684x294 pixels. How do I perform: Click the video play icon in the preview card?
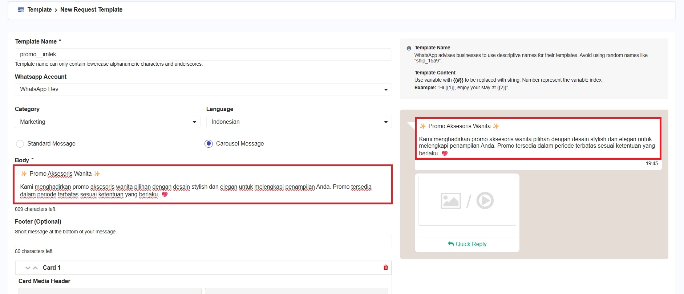coord(485,200)
